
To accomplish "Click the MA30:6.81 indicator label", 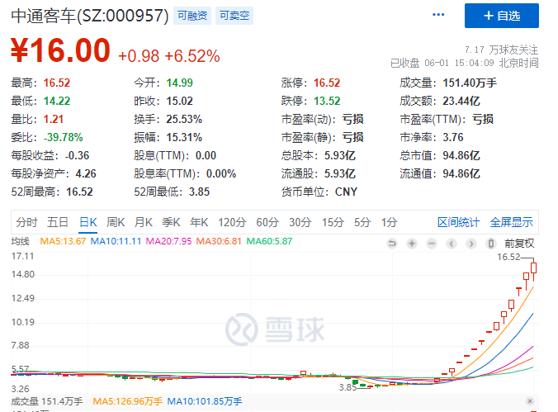I will point(219,241).
